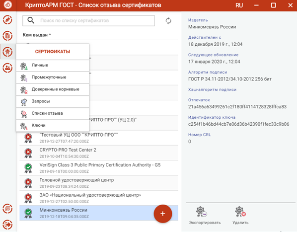Select Головной удостоверяющий центр row
297x232 pixels.
coord(99,183)
